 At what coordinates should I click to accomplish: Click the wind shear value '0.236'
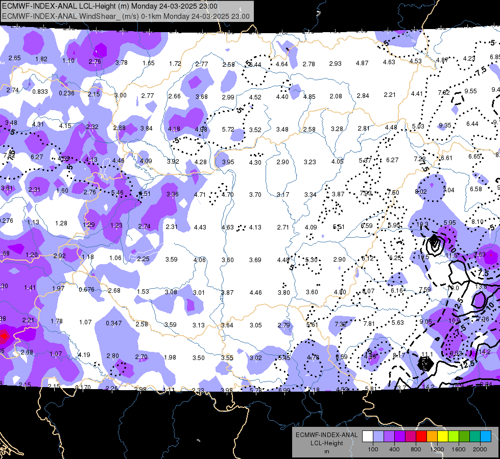(x=66, y=93)
